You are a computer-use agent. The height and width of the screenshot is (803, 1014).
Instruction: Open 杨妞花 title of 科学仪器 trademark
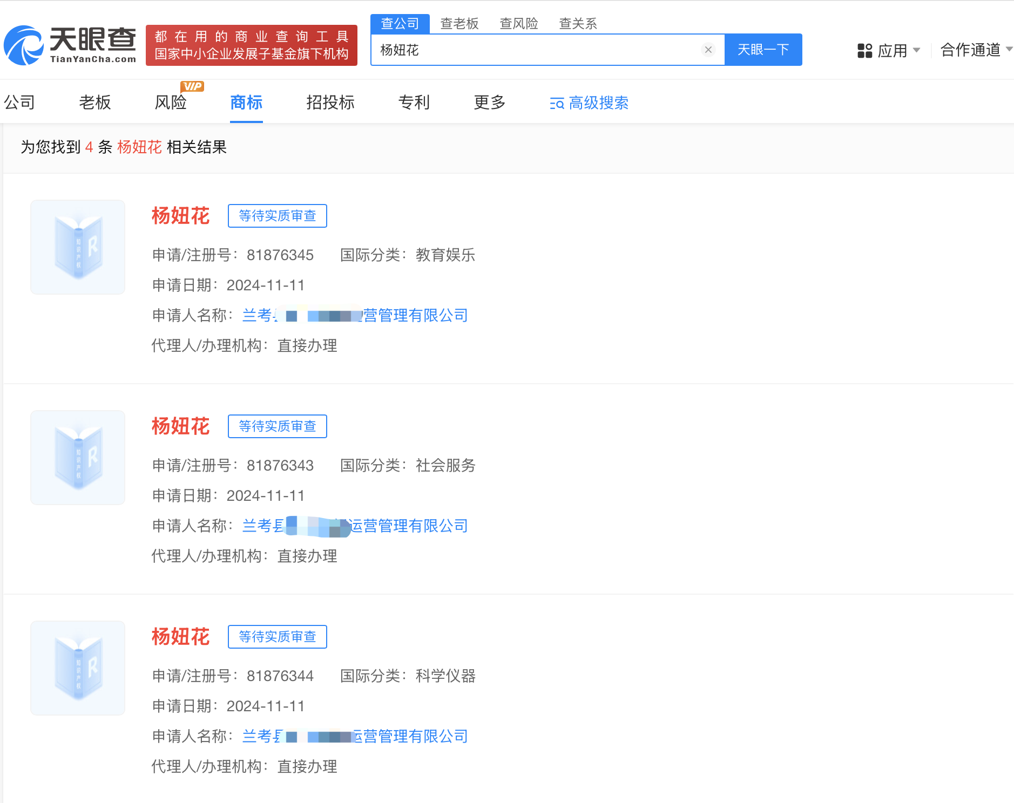click(x=180, y=637)
